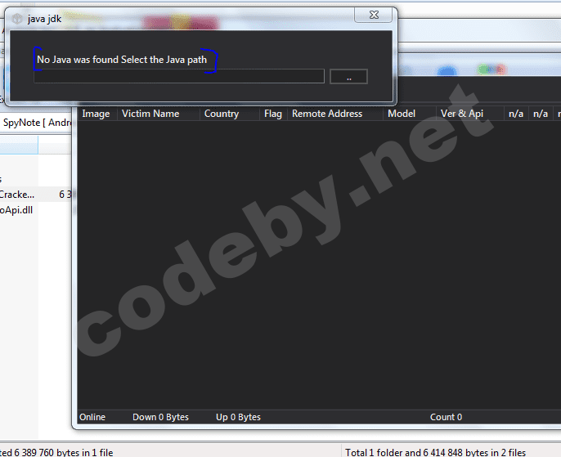The height and width of the screenshot is (457, 561).
Task: Click the Flag column header
Action: pos(273,114)
